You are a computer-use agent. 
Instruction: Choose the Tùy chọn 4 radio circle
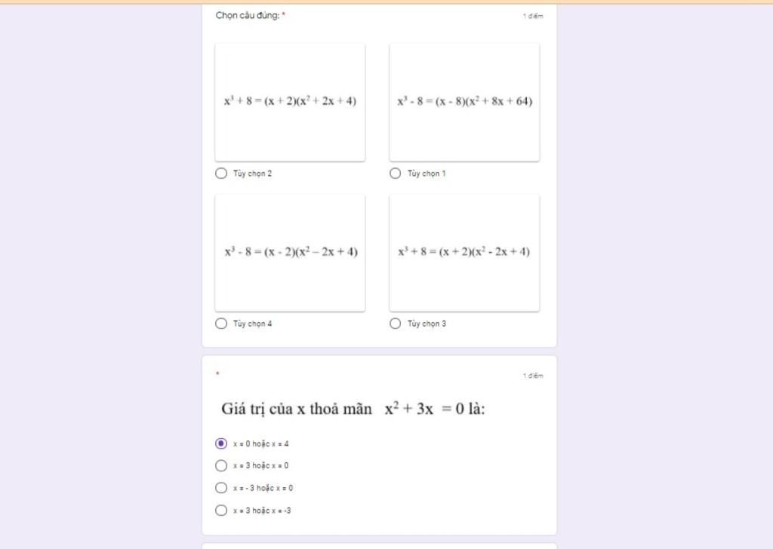coord(221,324)
